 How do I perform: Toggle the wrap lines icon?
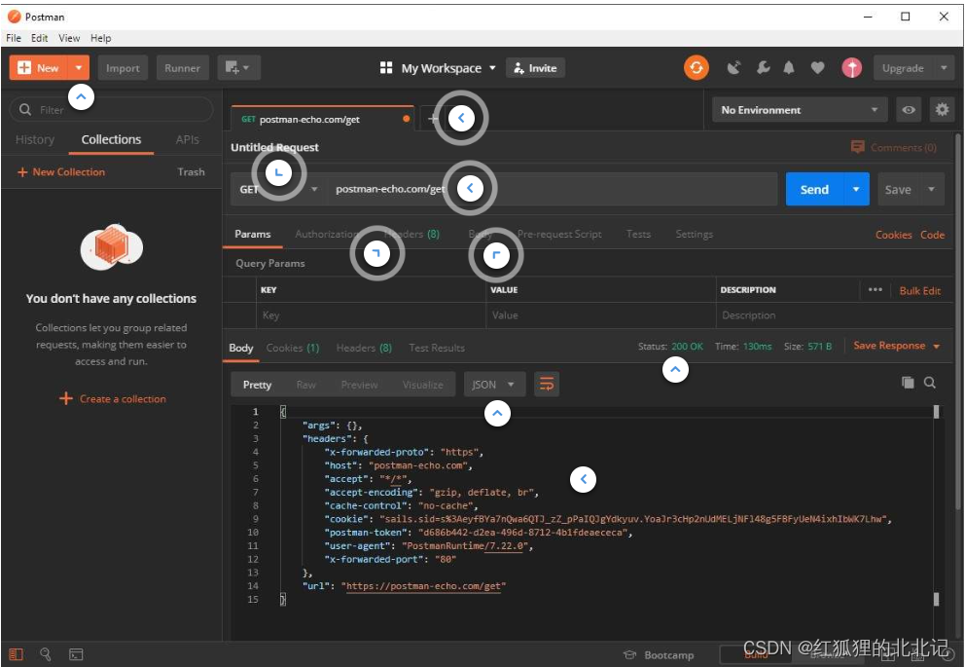(547, 385)
